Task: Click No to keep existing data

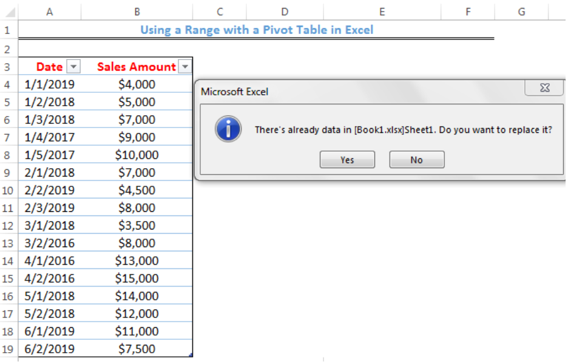Action: [416, 160]
